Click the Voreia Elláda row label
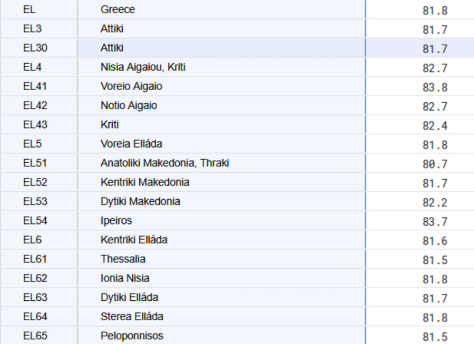Screen dimensions: 474x344 [131, 144]
